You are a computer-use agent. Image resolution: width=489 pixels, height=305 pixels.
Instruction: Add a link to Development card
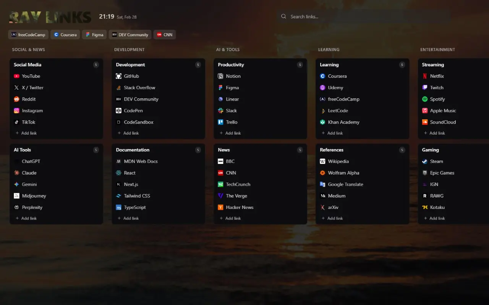pyautogui.click(x=128, y=133)
